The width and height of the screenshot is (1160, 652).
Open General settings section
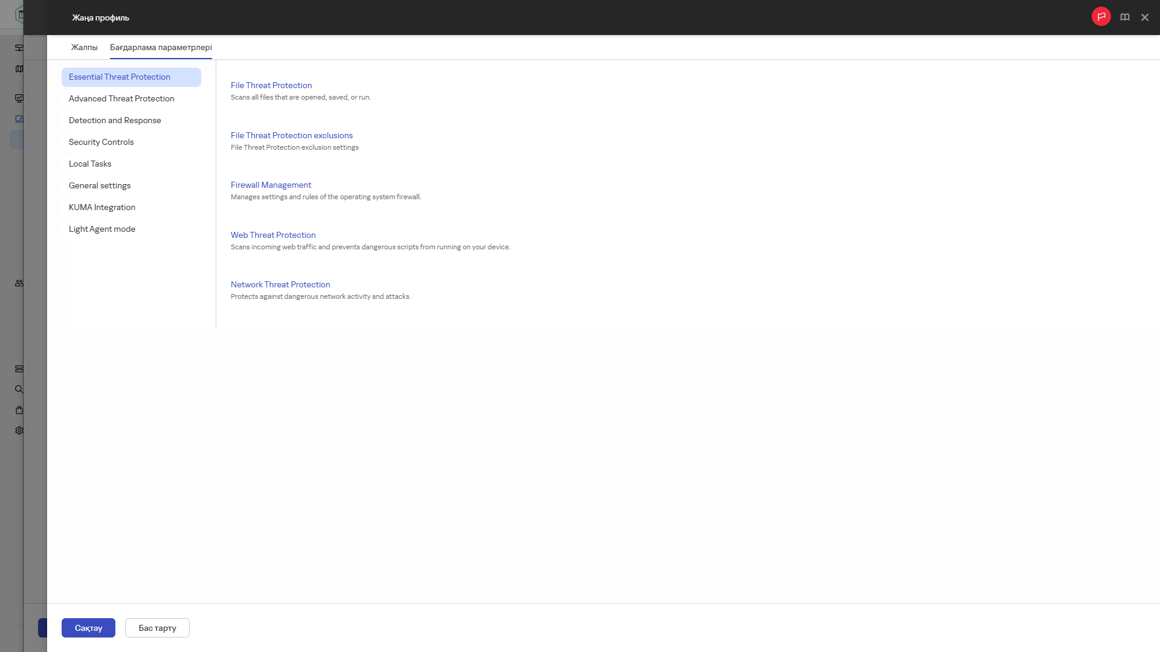(x=100, y=185)
